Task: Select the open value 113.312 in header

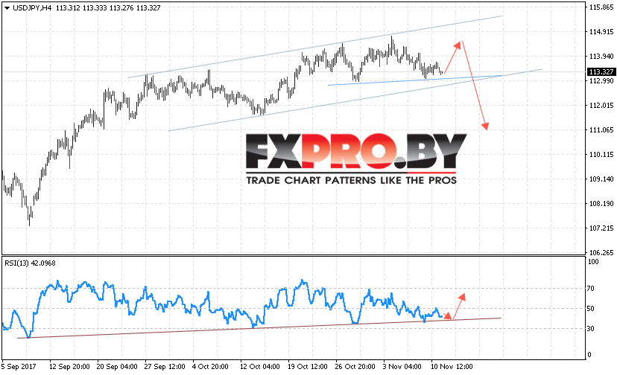Action: (x=68, y=8)
